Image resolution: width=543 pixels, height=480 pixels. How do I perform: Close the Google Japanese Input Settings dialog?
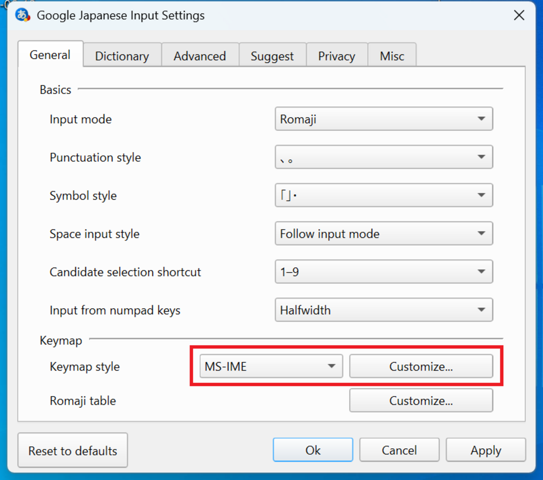click(519, 15)
